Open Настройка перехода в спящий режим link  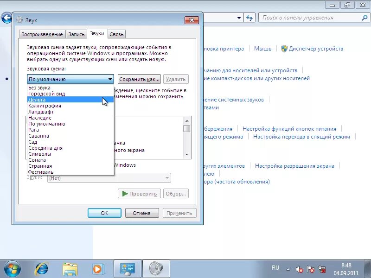click(301, 137)
